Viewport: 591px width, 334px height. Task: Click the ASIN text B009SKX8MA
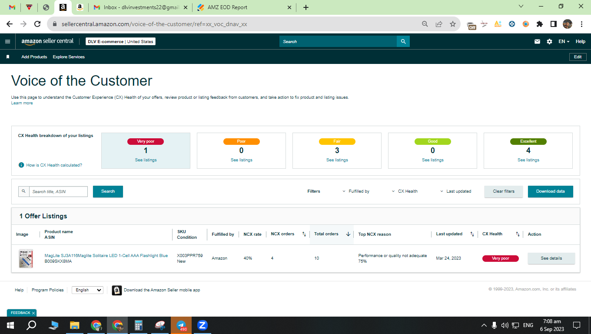58,261
